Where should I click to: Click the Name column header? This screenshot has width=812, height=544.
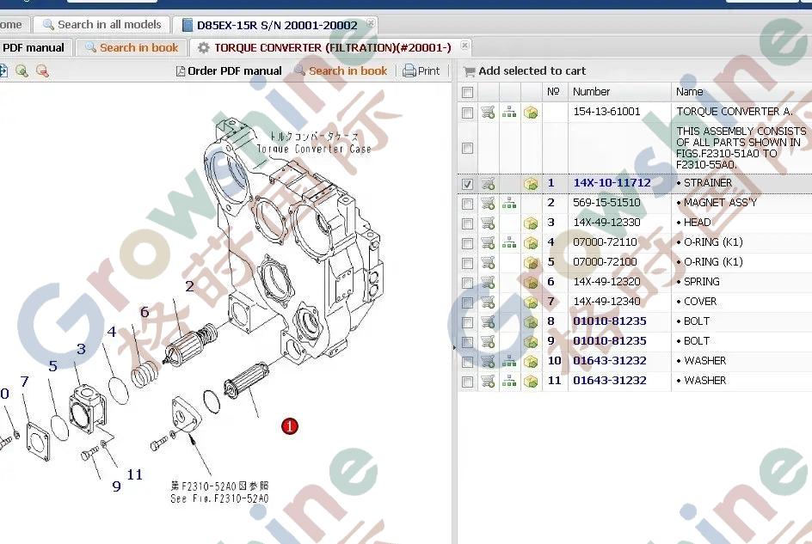click(741, 92)
